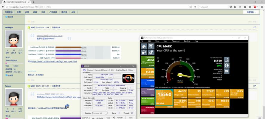
Task: Open the 快捷导航 dropdown
Action: (251, 12)
